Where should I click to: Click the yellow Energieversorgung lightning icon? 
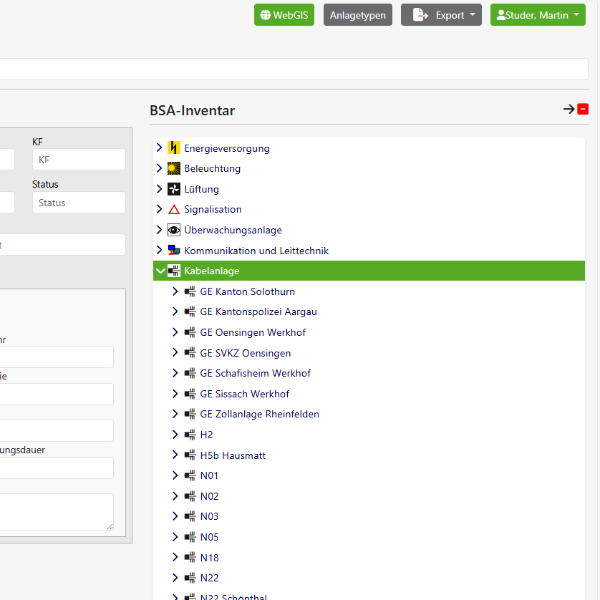click(173, 148)
